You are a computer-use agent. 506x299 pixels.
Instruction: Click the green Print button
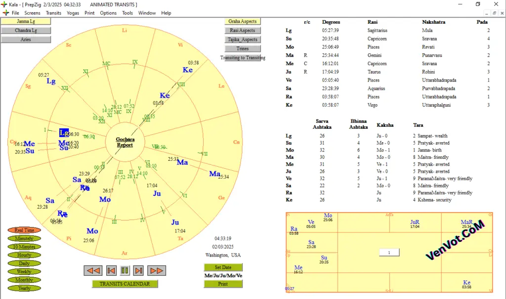point(223,284)
